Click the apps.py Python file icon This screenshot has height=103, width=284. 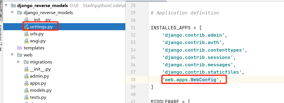pyautogui.click(x=26, y=83)
